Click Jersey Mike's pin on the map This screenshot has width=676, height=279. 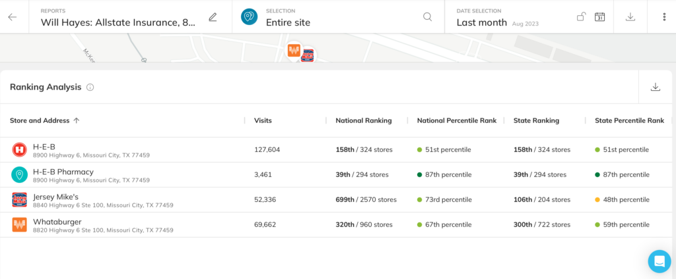(x=308, y=55)
